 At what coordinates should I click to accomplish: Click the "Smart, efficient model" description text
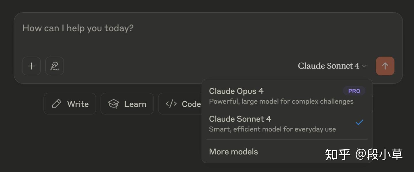(x=272, y=129)
